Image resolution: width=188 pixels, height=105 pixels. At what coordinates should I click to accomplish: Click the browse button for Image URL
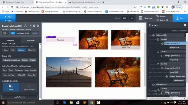25,60
